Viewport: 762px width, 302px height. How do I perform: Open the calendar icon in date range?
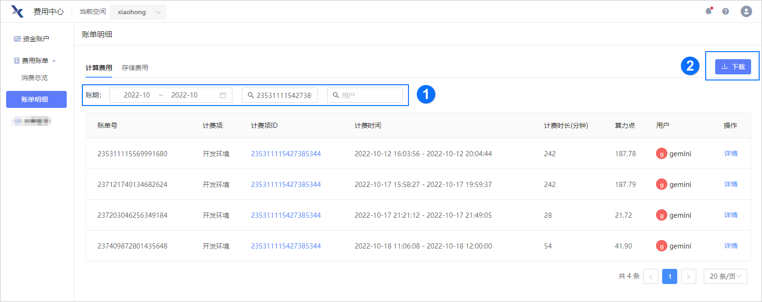pyautogui.click(x=223, y=95)
